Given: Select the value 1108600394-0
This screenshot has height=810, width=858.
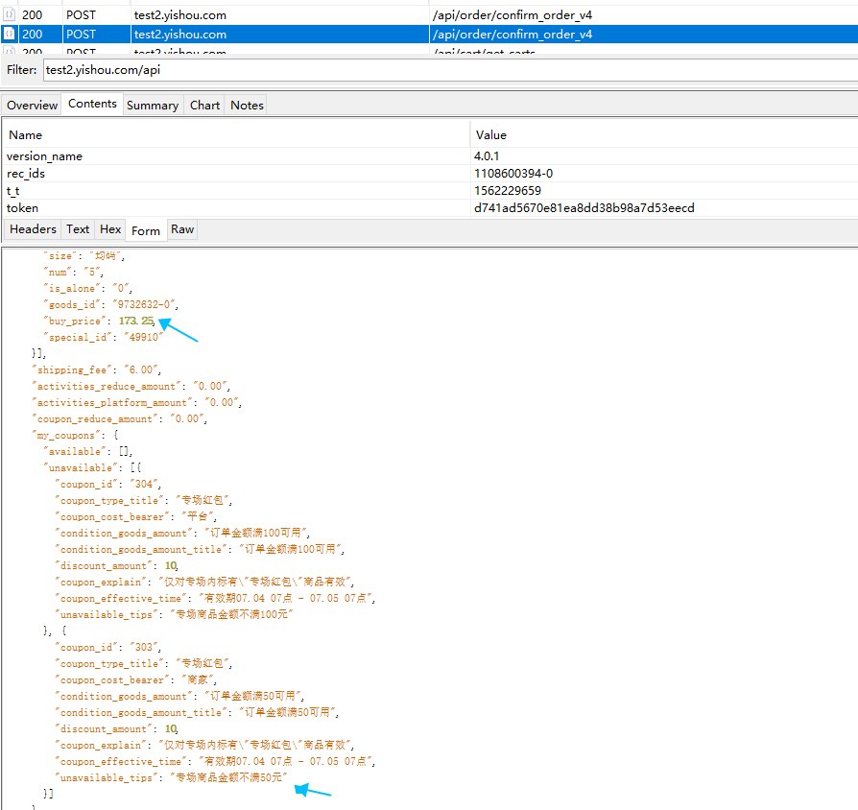Looking at the screenshot, I should (513, 174).
